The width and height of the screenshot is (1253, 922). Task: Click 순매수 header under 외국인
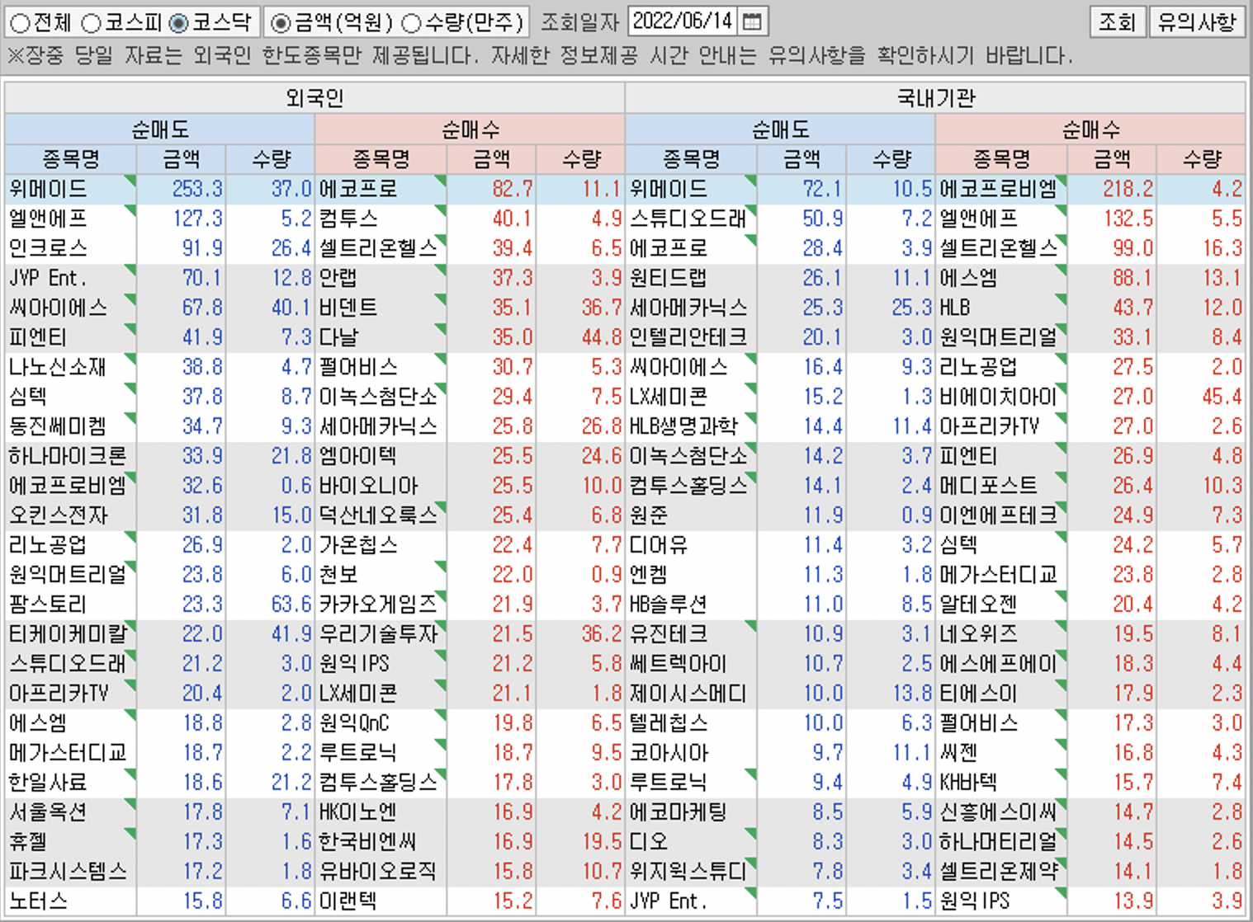click(470, 129)
